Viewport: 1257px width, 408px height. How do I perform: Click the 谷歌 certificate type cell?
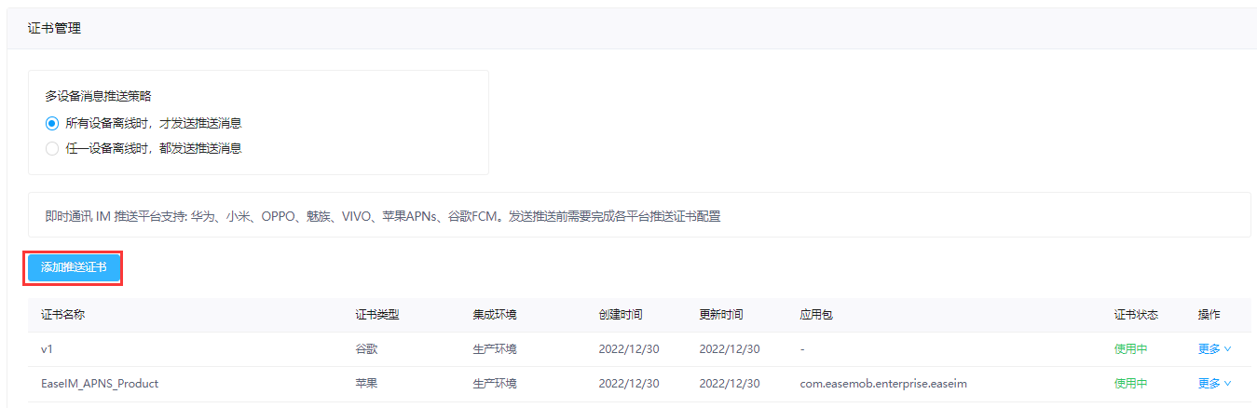coord(366,349)
